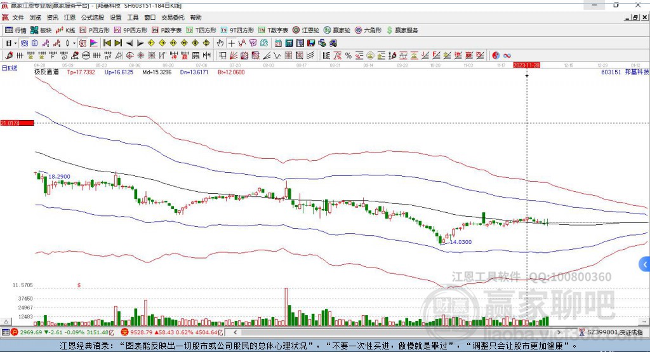Click the 极反通道 indicator name
Screen dimensions: 650x352
[46, 72]
